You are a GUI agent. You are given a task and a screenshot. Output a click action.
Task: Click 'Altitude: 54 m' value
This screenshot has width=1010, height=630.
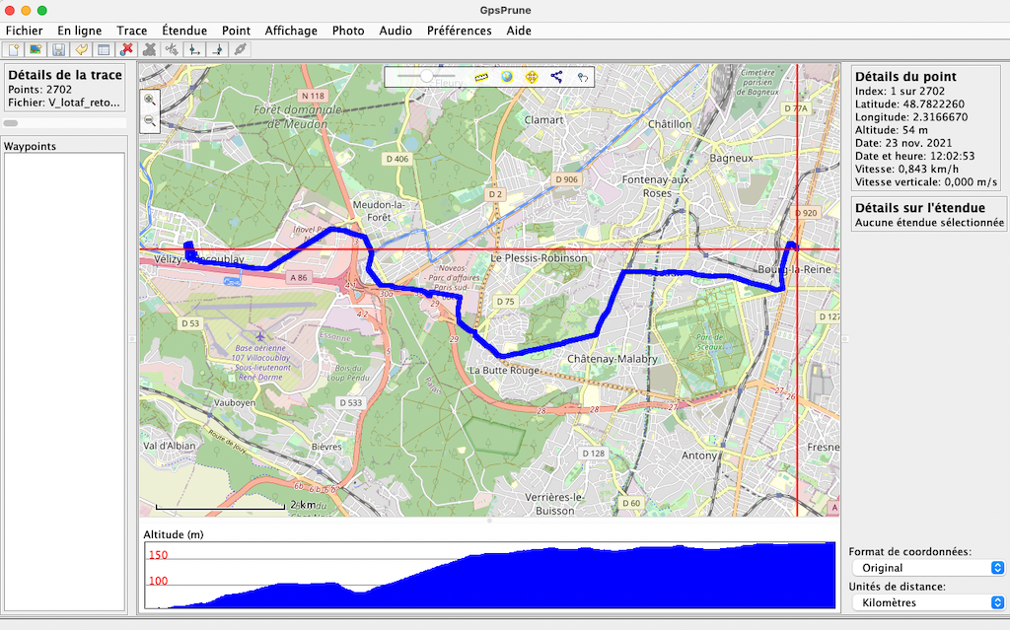pos(892,130)
